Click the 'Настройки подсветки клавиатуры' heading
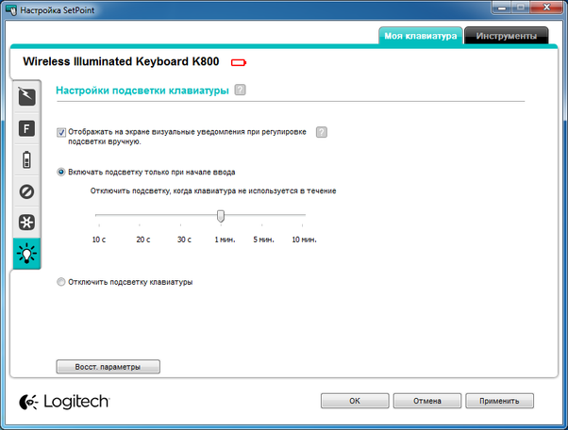568x430 pixels. coord(142,91)
